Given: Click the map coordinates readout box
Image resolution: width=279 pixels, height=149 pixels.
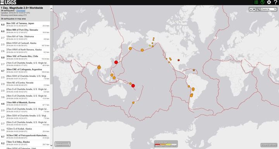Looking at the screenshot, I should click(x=269, y=145).
